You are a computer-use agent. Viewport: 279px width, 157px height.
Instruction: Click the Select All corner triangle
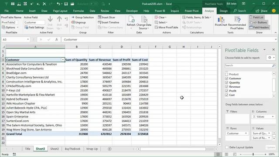click(x=3, y=47)
